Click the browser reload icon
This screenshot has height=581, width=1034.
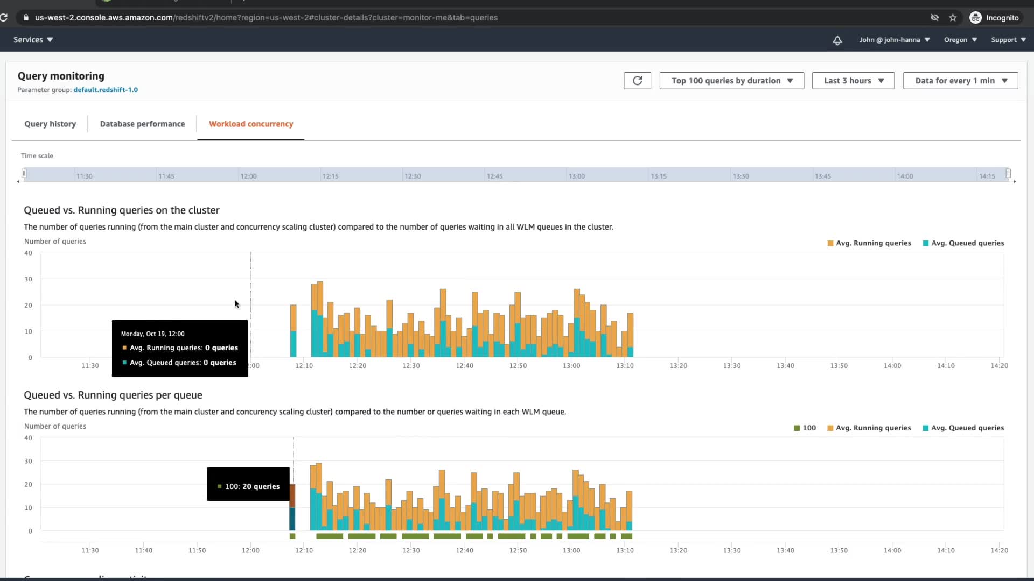4,18
